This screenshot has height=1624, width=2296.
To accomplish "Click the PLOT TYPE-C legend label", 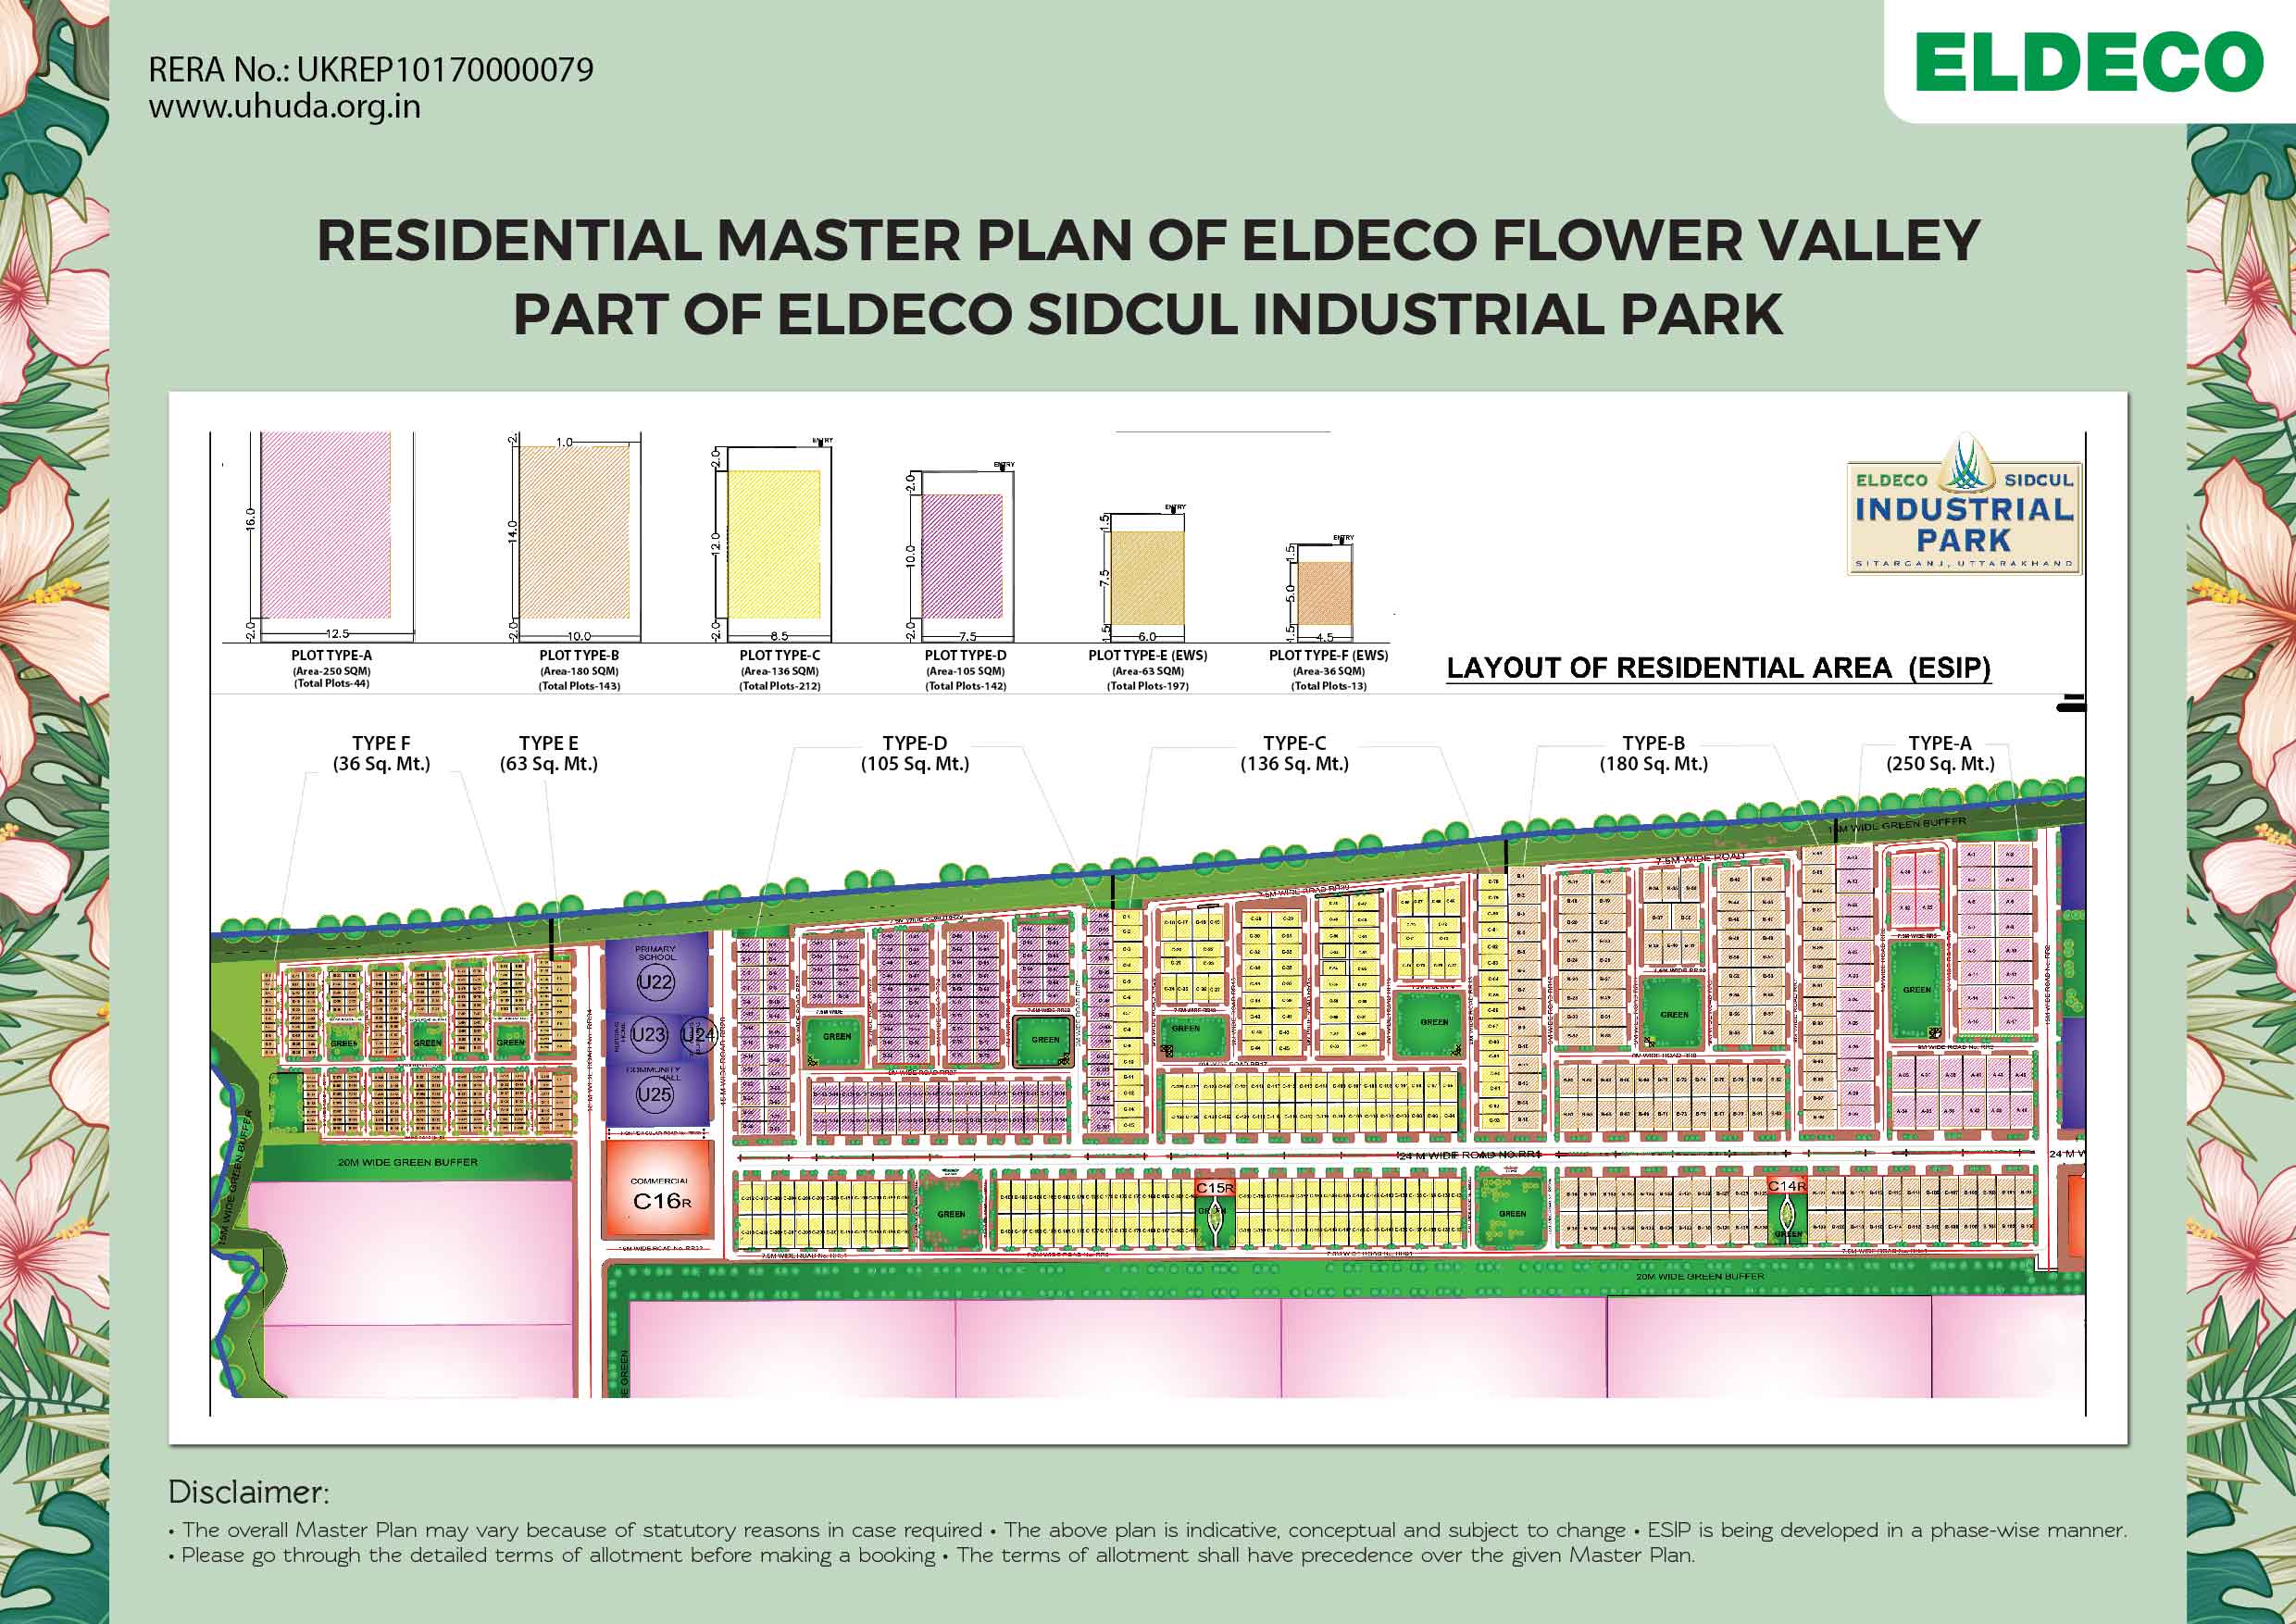I will pos(780,656).
